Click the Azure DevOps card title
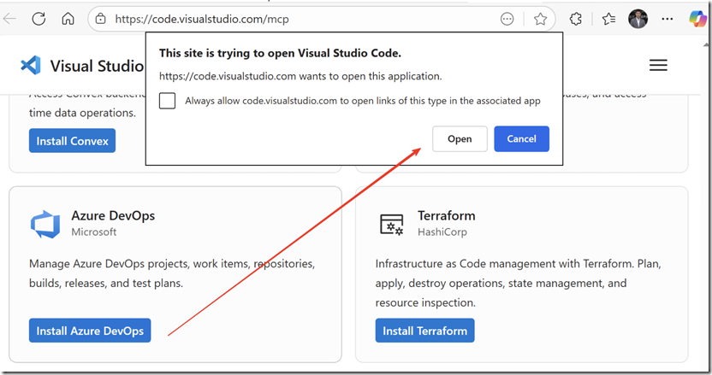Screen dimensions: 712x375 [x=113, y=216]
